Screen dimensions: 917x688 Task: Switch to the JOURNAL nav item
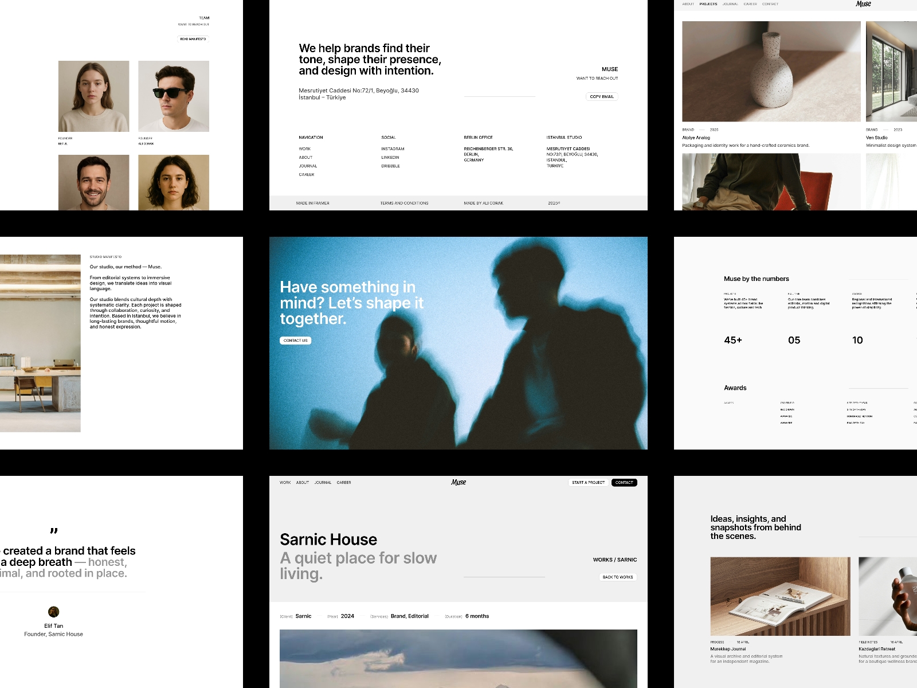pos(731,4)
